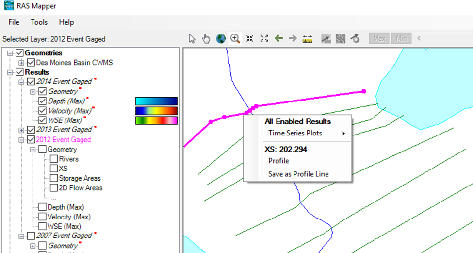Uncheck the 2014 WSE (Max) checkbox

pos(42,120)
